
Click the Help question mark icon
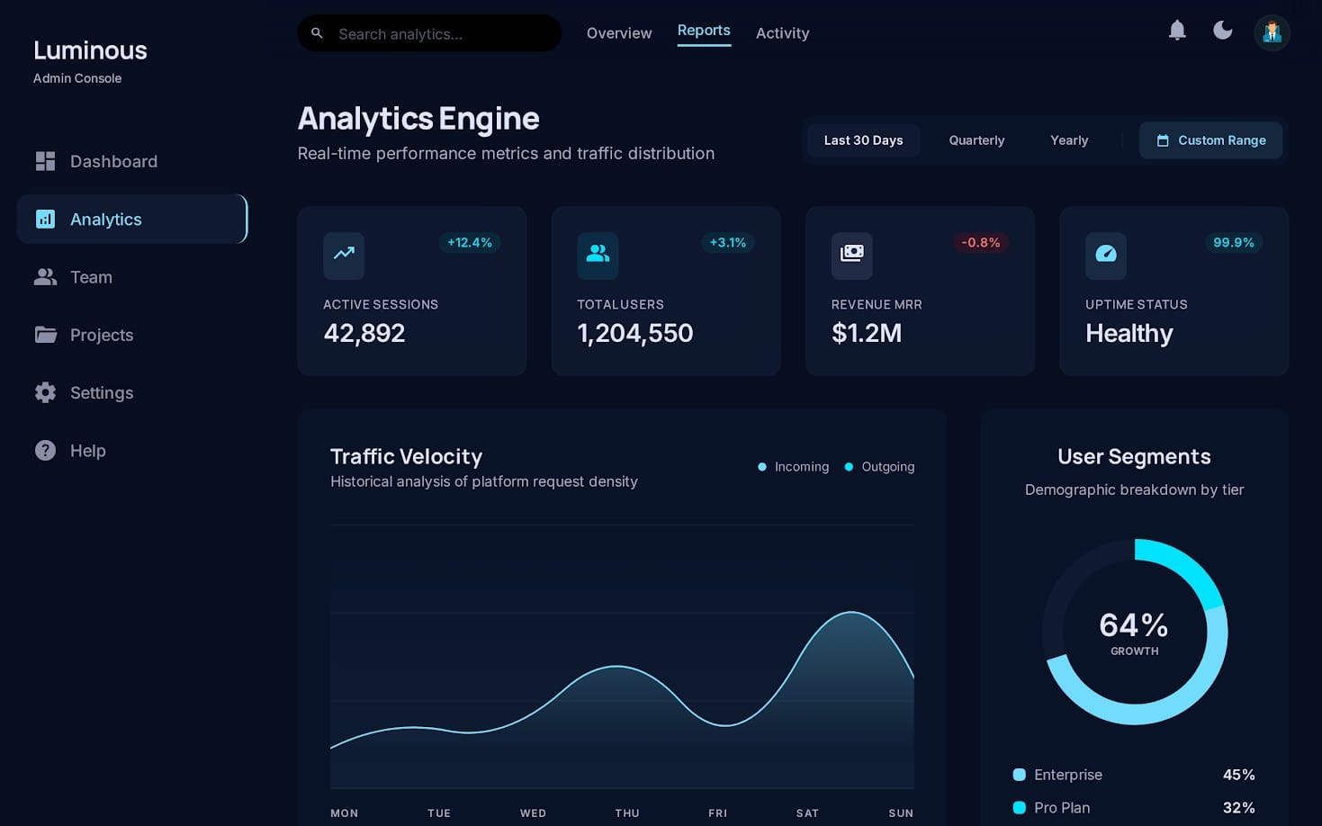[45, 450]
